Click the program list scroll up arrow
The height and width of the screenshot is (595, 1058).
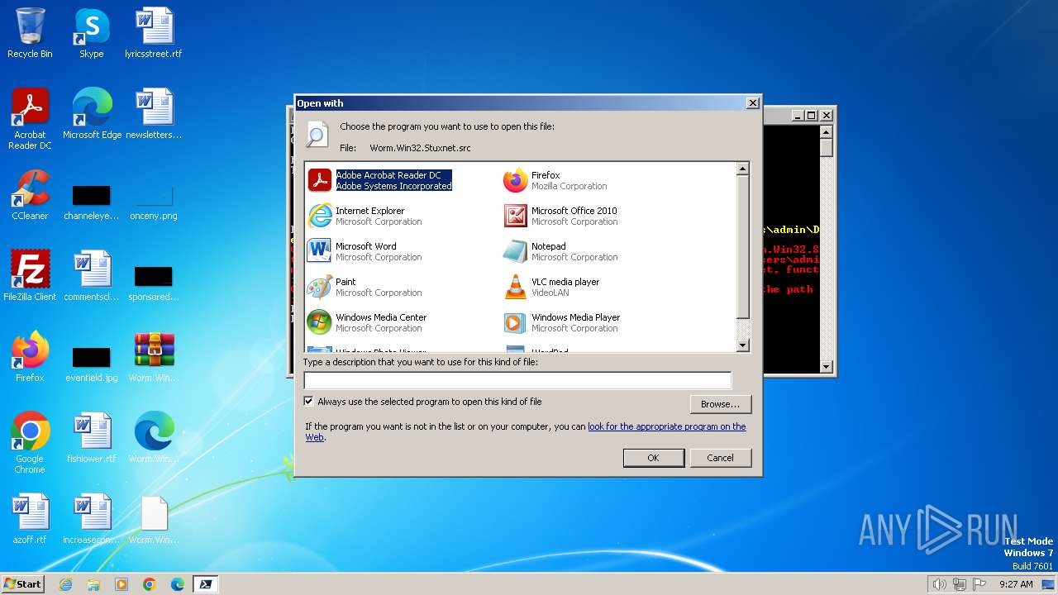pos(742,169)
